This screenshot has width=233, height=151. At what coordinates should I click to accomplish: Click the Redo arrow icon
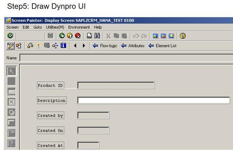pos(144,36)
